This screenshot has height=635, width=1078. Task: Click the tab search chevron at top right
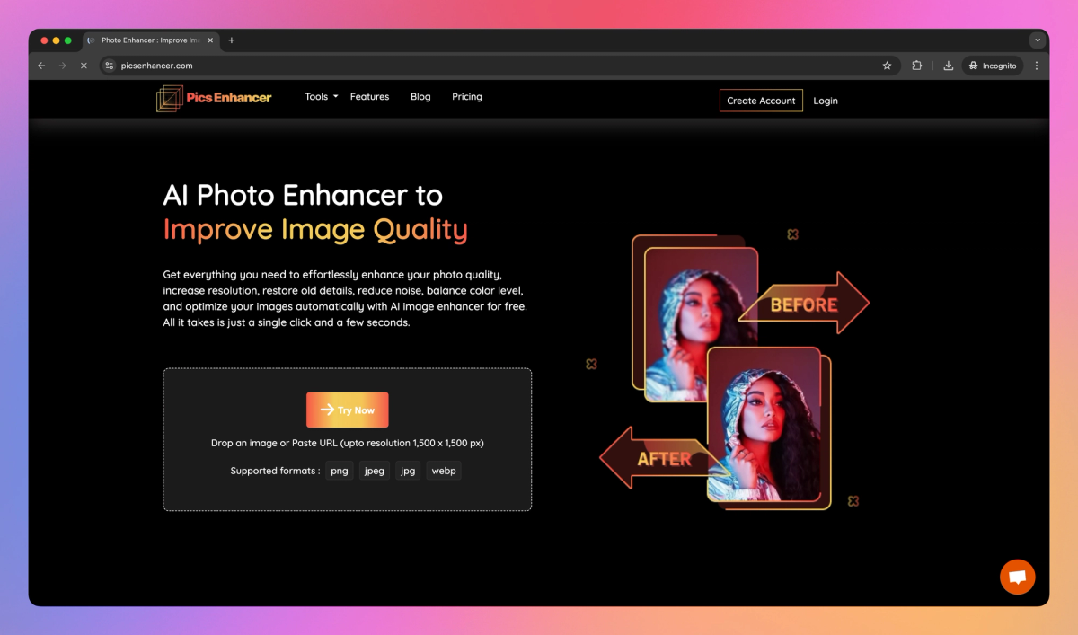click(1038, 40)
